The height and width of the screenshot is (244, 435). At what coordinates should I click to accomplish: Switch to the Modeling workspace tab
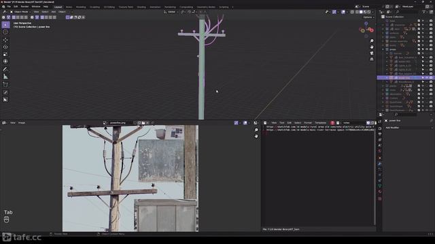[81, 7]
